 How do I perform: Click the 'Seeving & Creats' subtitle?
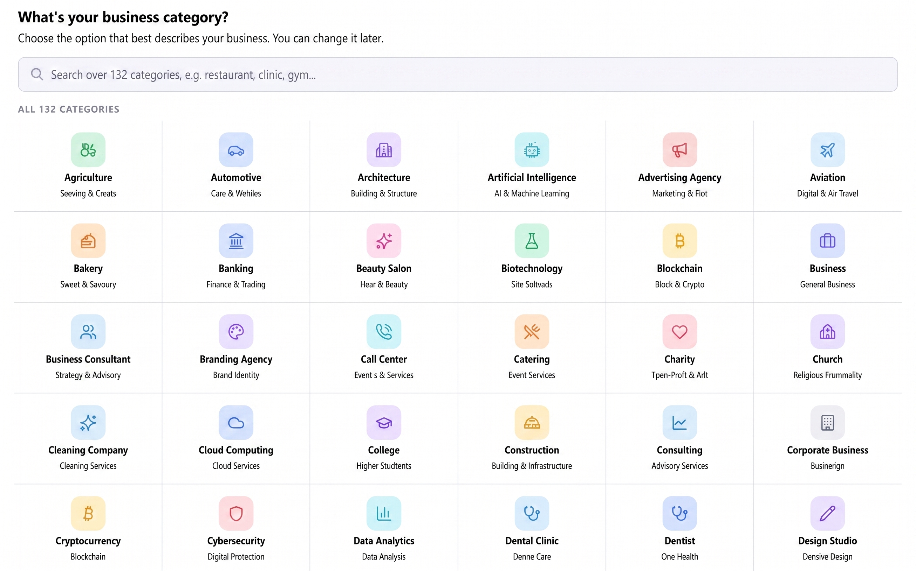tap(88, 193)
